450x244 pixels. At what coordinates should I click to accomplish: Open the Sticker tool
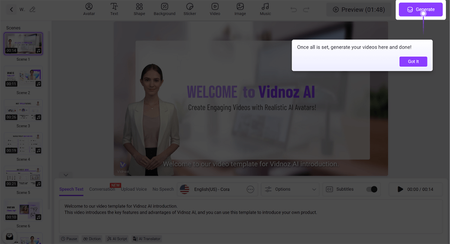coord(190,9)
